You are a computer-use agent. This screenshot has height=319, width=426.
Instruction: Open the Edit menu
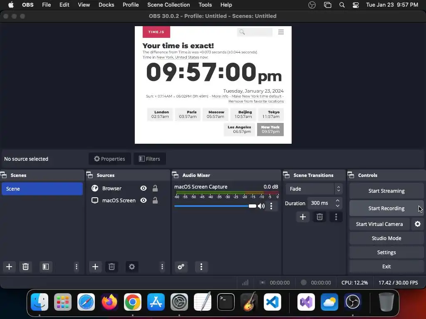64,5
